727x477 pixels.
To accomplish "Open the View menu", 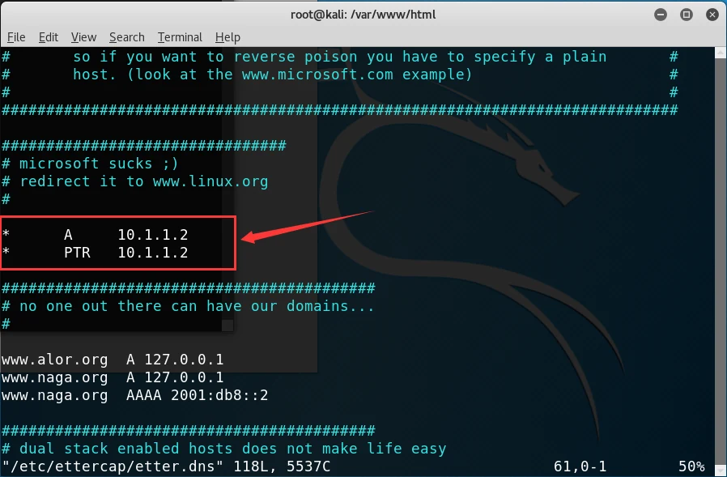I will click(x=83, y=37).
